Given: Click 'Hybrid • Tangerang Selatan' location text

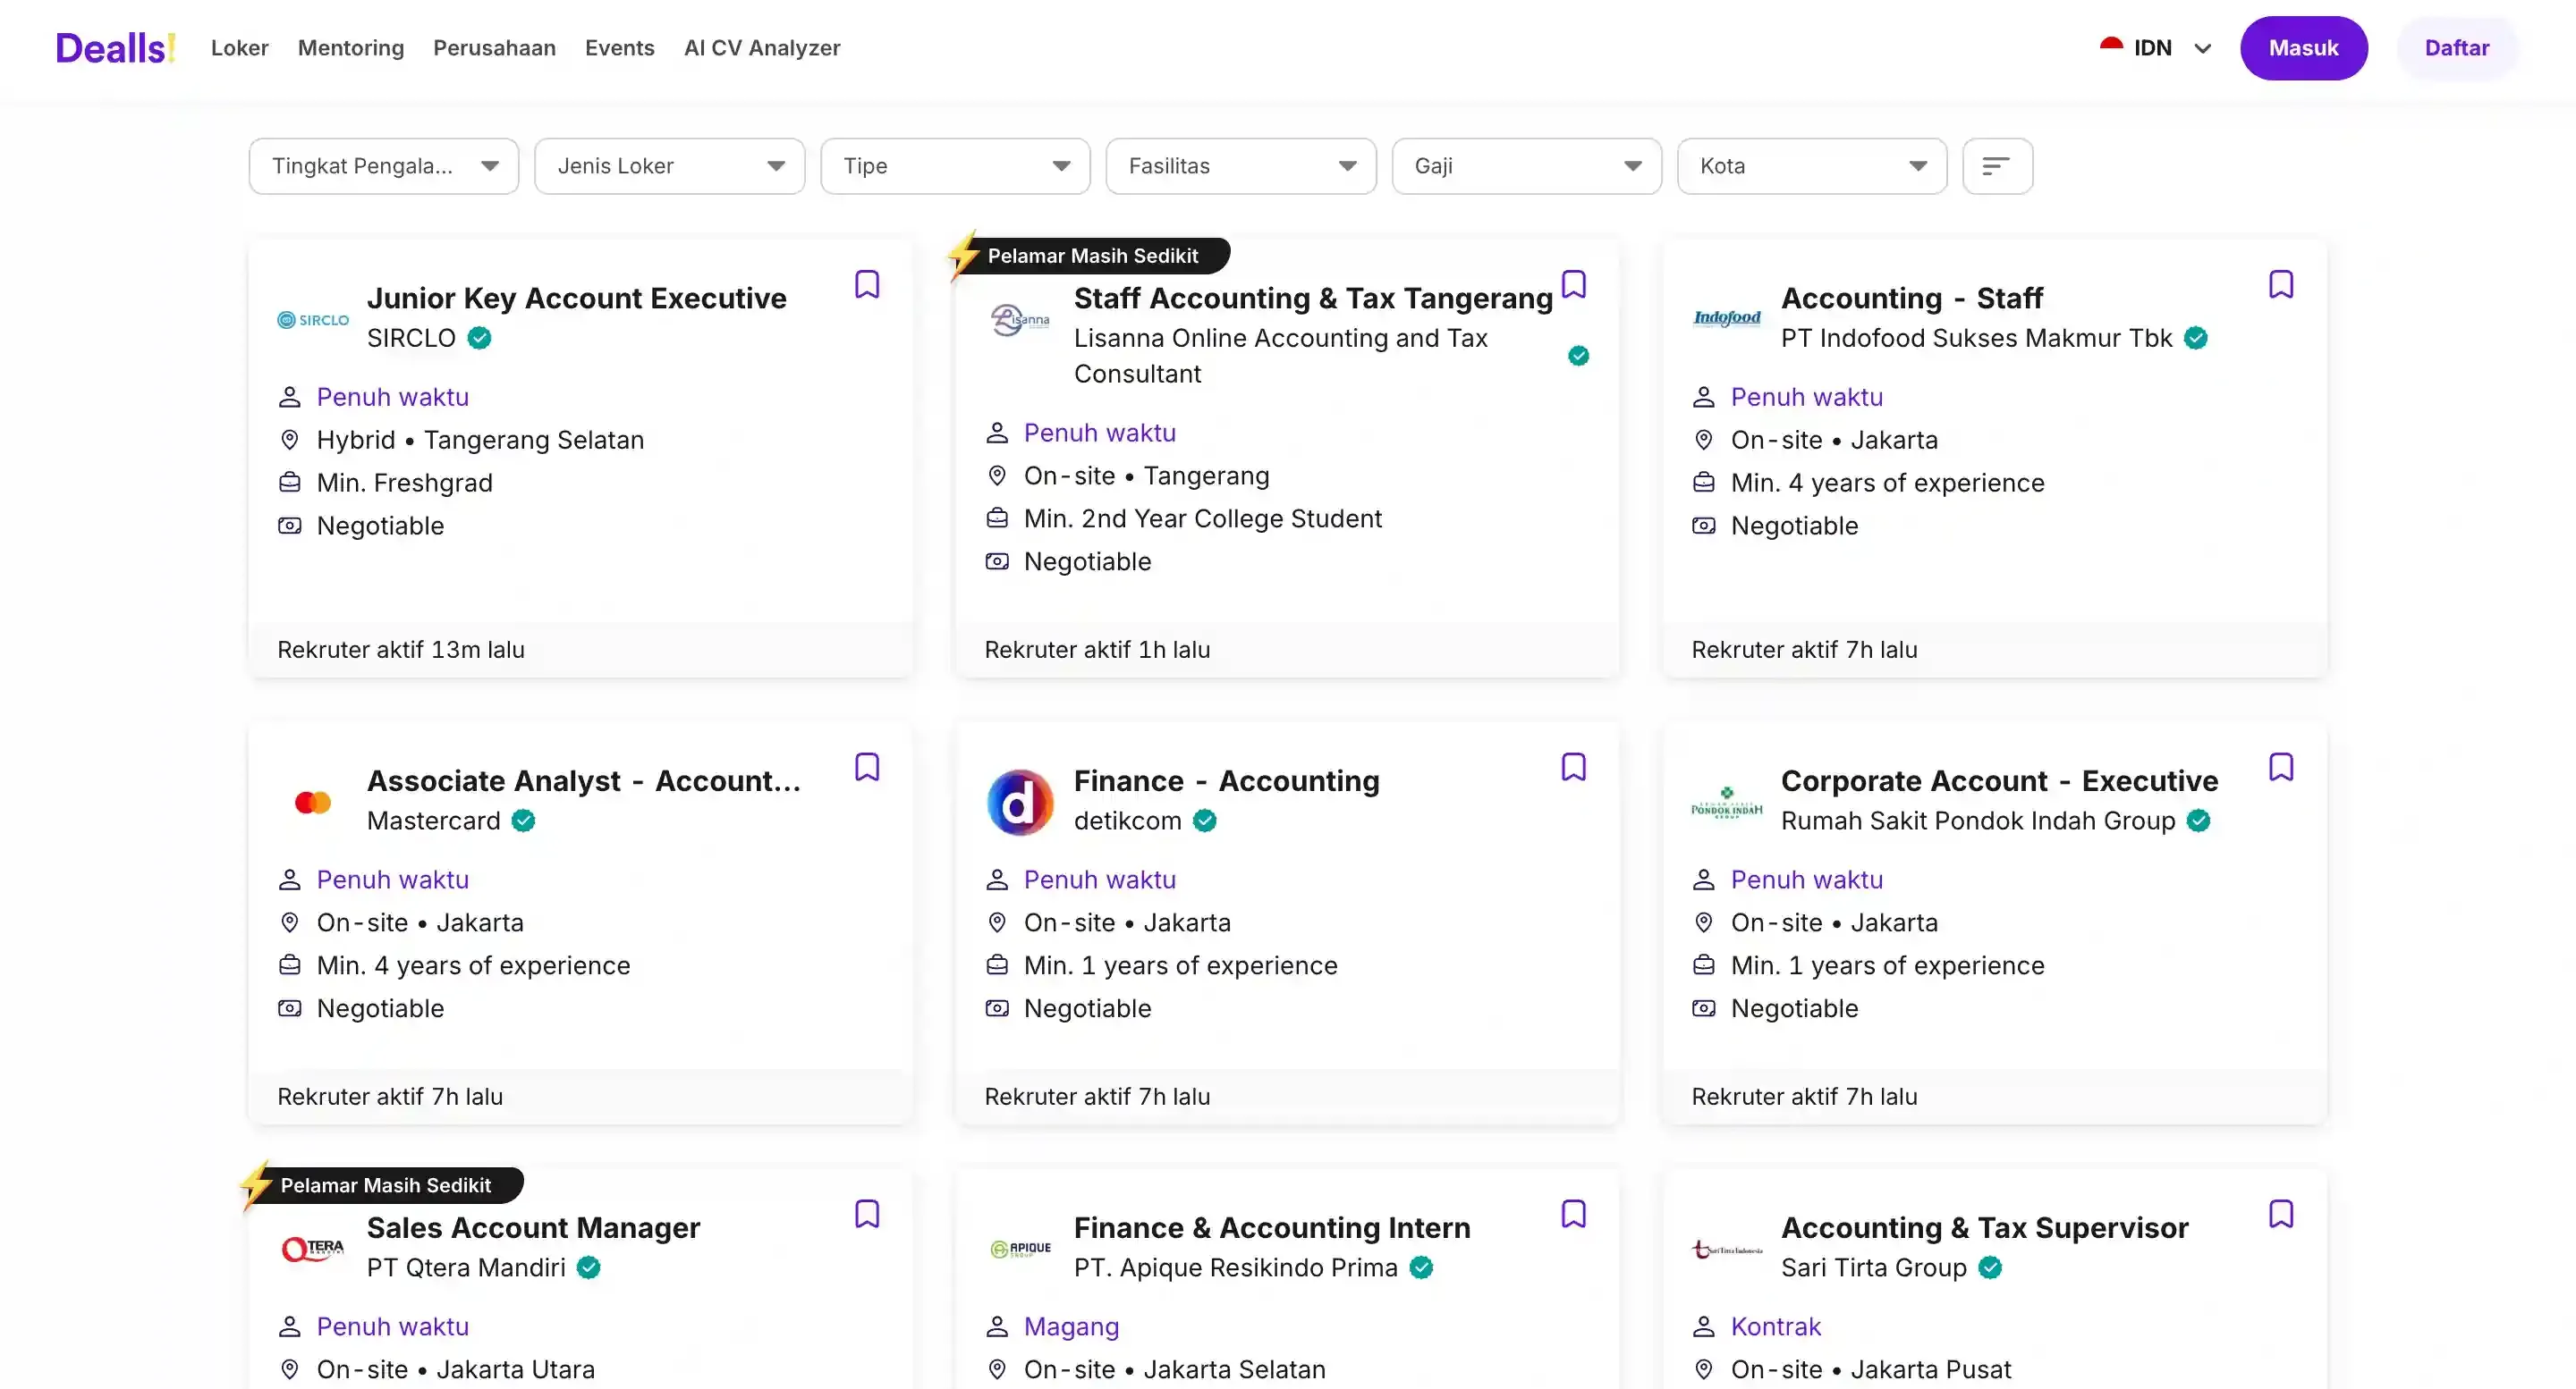Looking at the screenshot, I should pyautogui.click(x=480, y=440).
